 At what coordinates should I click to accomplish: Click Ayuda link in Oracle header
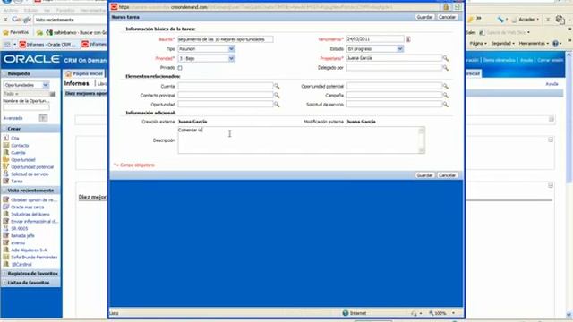pyautogui.click(x=526, y=60)
